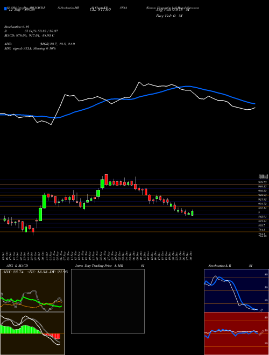Click the '12 Day = 899.88' SMA label
This screenshot has width=269, height=355.
click(x=22, y=10)
